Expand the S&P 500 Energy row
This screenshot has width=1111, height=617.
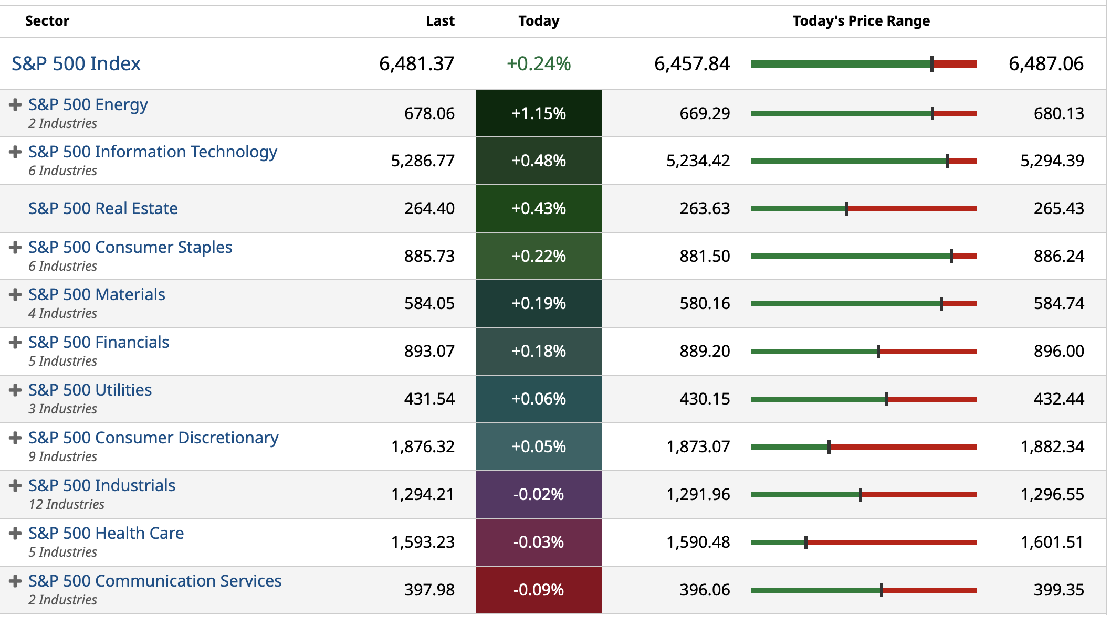(15, 104)
